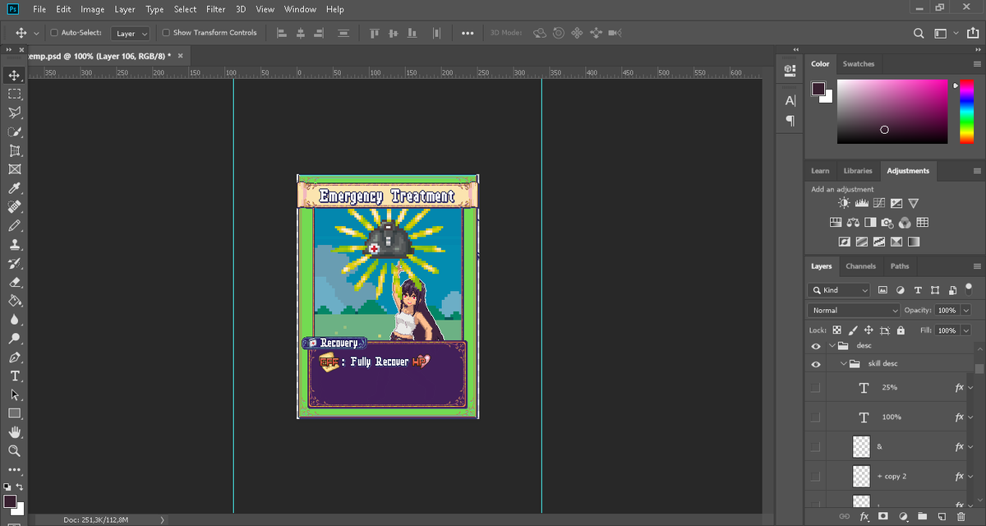Select the Dodge tool
The width and height of the screenshot is (986, 526).
coord(14,339)
